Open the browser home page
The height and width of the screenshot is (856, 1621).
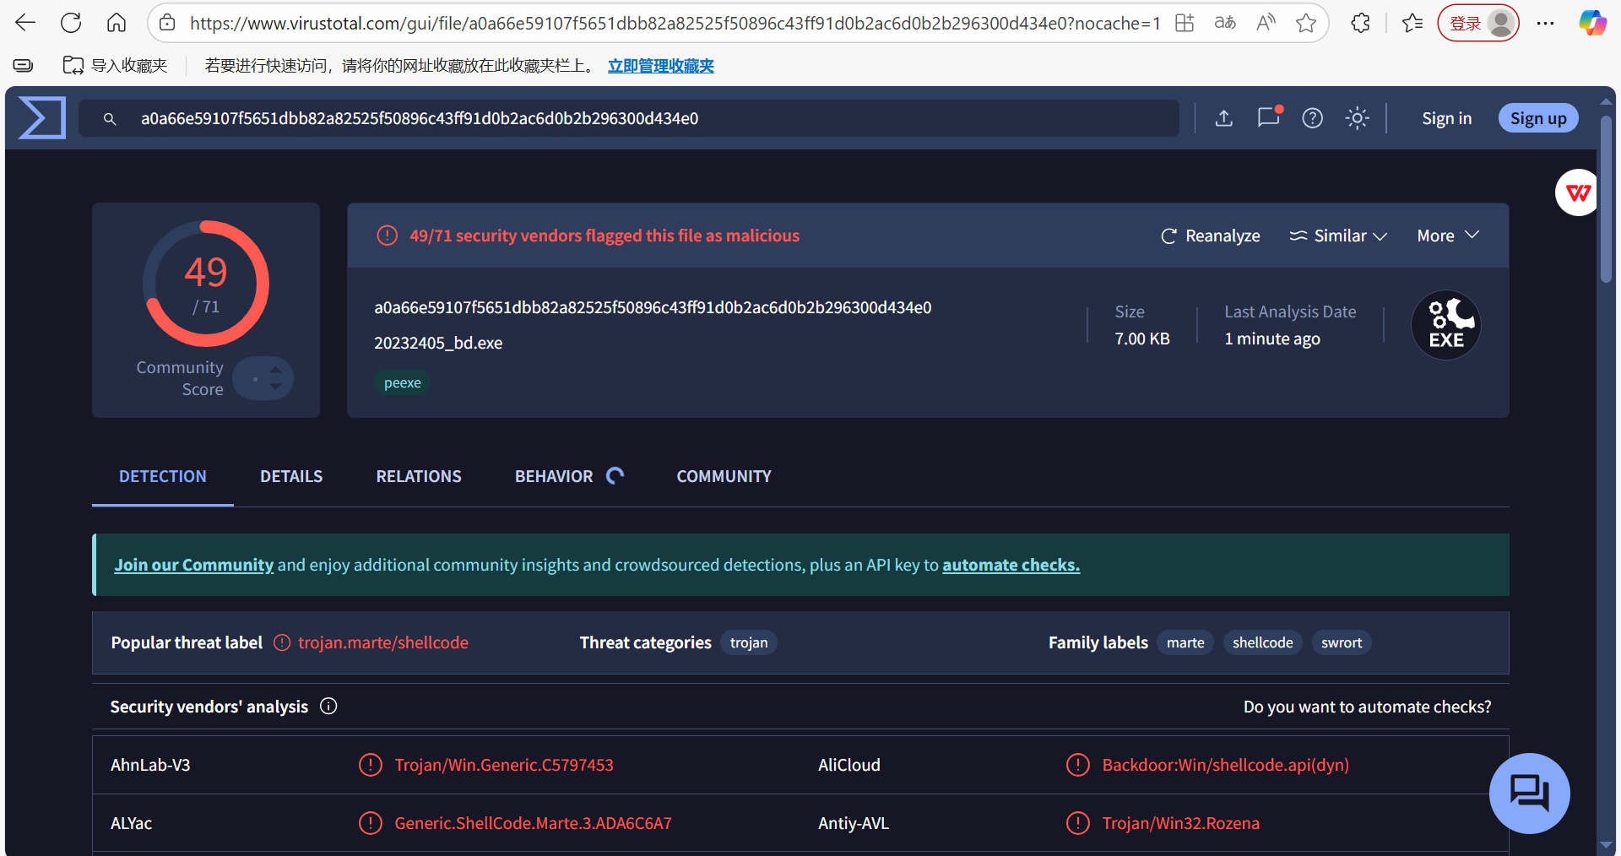pos(117,23)
